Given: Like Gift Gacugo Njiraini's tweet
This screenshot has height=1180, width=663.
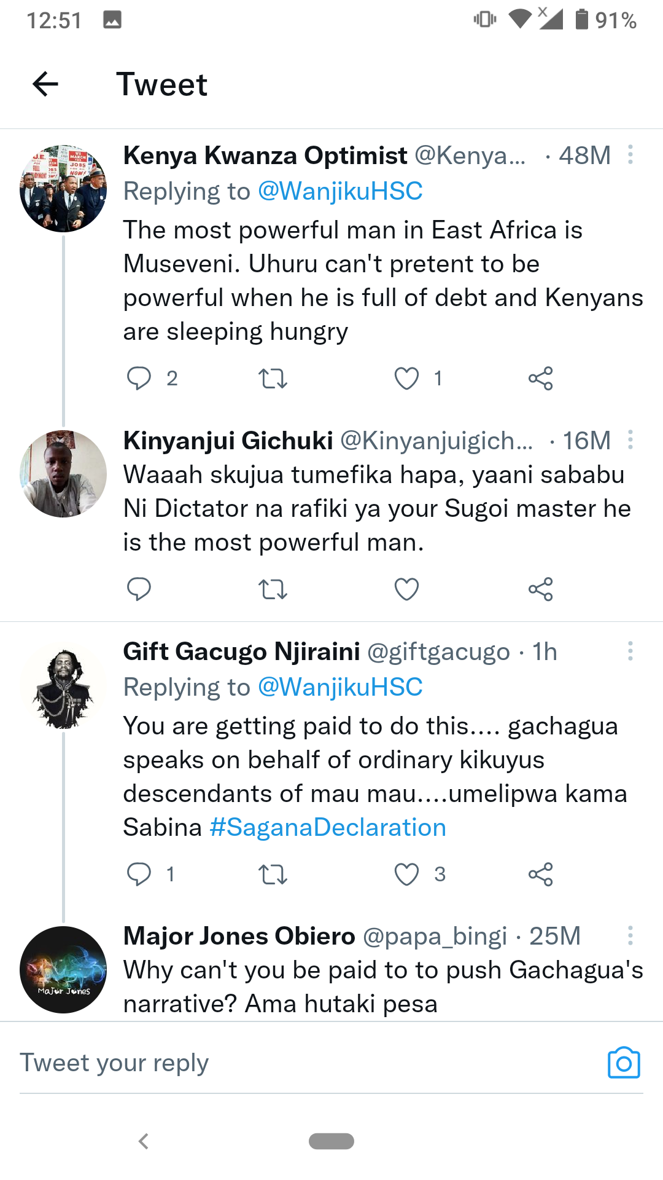Looking at the screenshot, I should coord(406,874).
